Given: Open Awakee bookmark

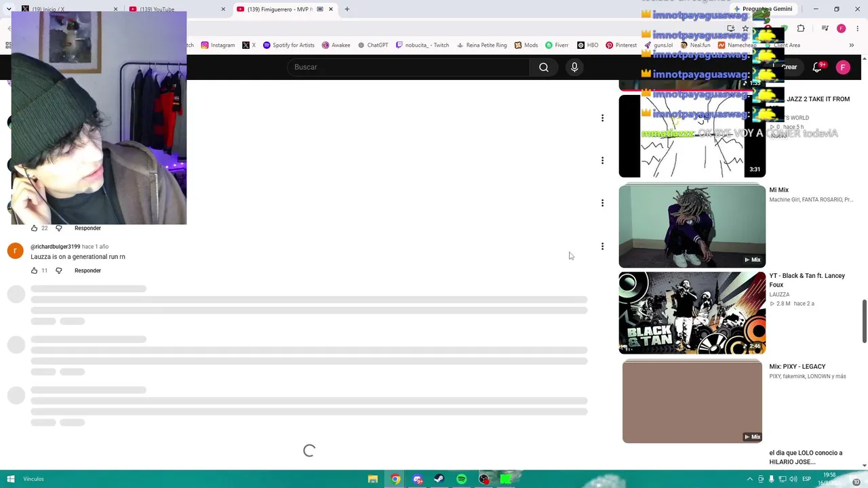Looking at the screenshot, I should click(336, 45).
